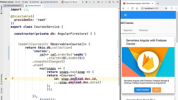This screenshot has height=100, width=178.
Task: Collapse fold at map(snaps line
Action: (x=9, y=69)
